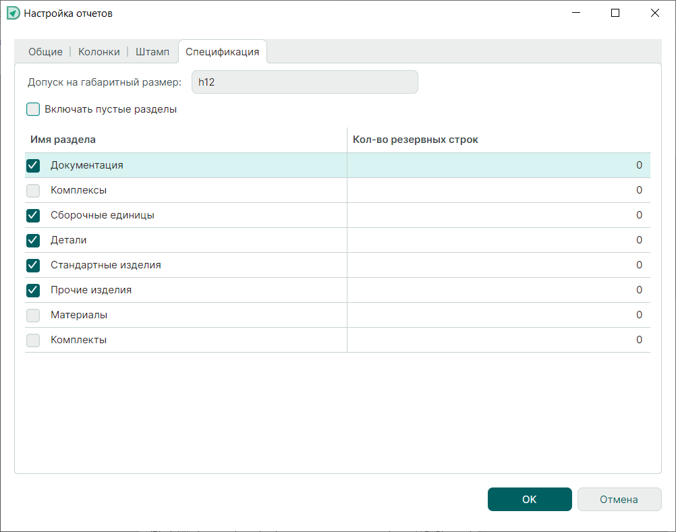Uncheck the Прочие изделия checkbox

[x=33, y=290]
